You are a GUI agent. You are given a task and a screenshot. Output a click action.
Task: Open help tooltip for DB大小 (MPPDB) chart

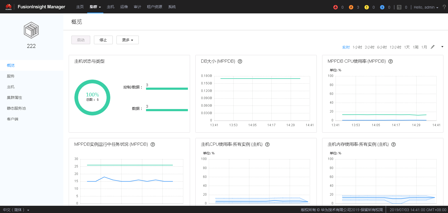pos(240,61)
